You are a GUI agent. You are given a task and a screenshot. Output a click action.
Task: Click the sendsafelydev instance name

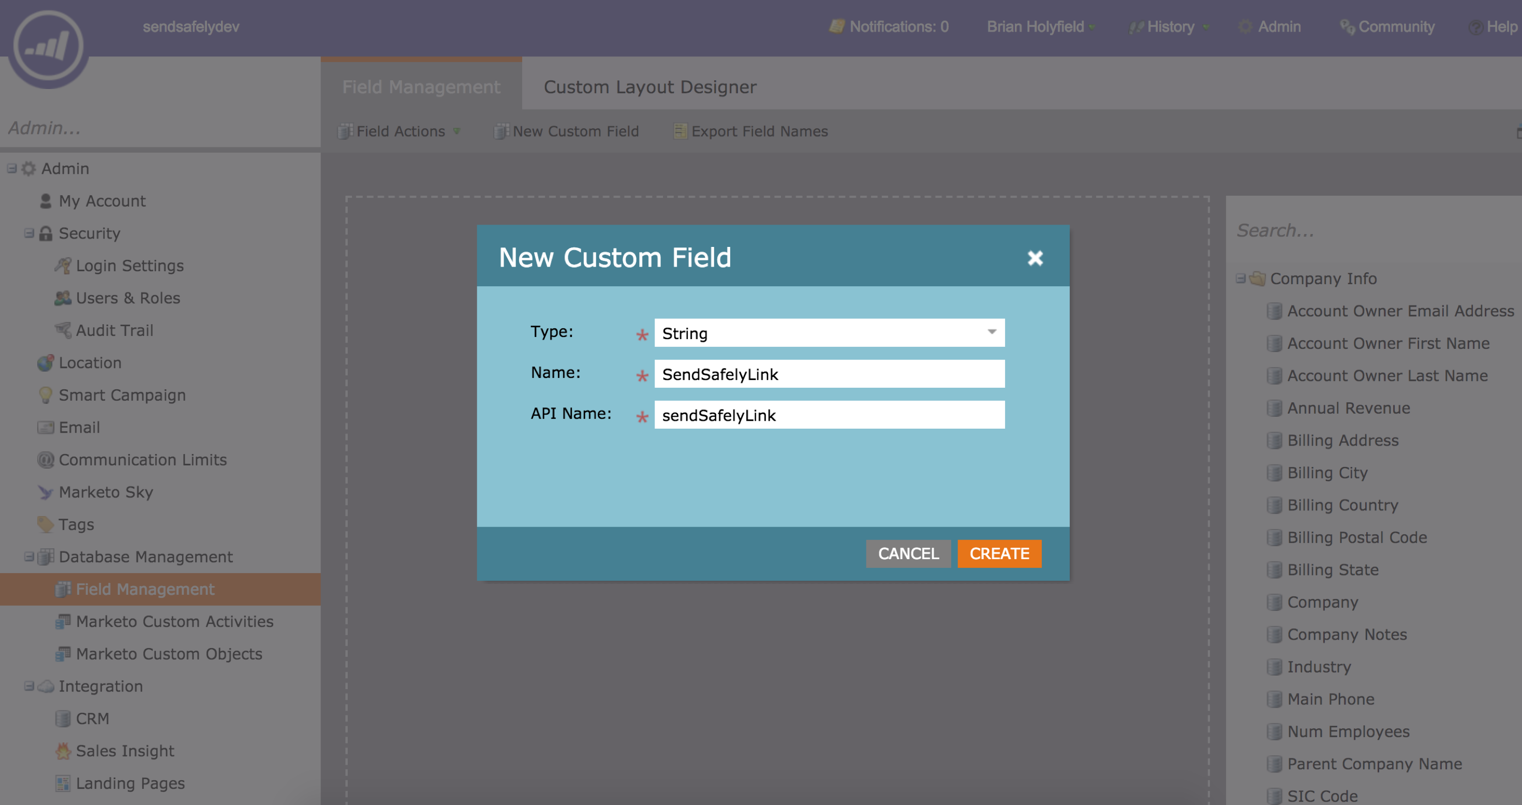191,26
